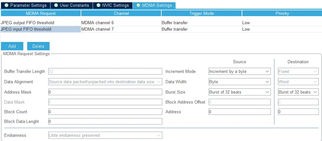Open the Data Alignment dropdown
The image size is (322, 141).
click(105, 82)
